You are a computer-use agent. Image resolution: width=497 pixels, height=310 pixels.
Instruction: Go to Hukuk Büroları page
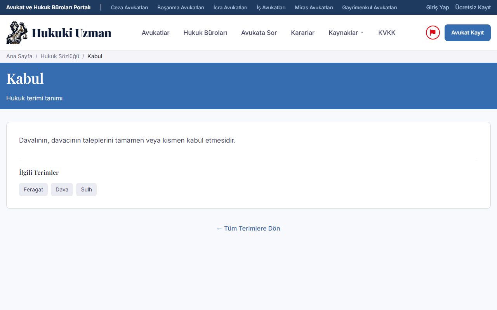(x=205, y=33)
